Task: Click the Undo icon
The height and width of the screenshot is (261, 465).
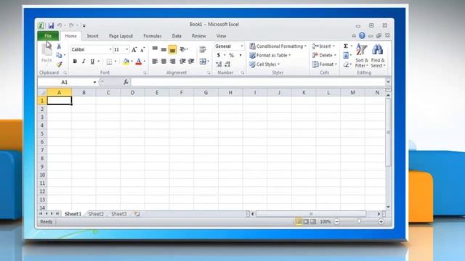Action: [x=60, y=26]
